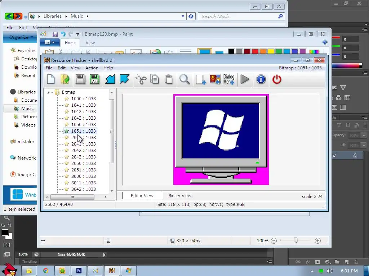The image size is (369, 276).
Task: Open Paint quick access customize dropdown arrow
Action: (x=77, y=34)
